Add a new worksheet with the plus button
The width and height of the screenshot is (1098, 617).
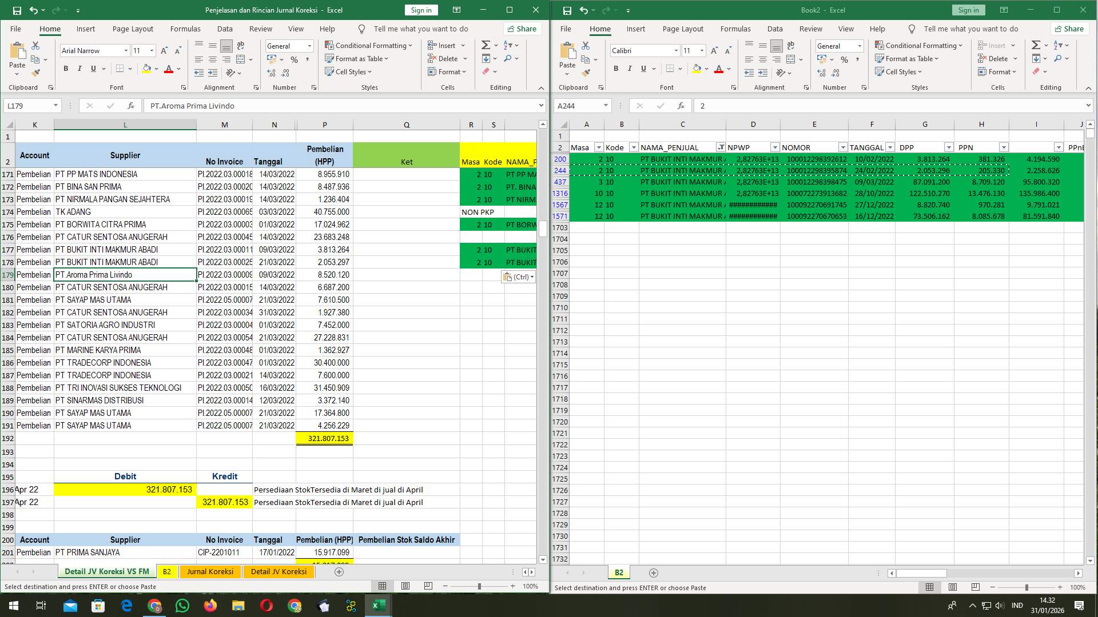tap(653, 572)
